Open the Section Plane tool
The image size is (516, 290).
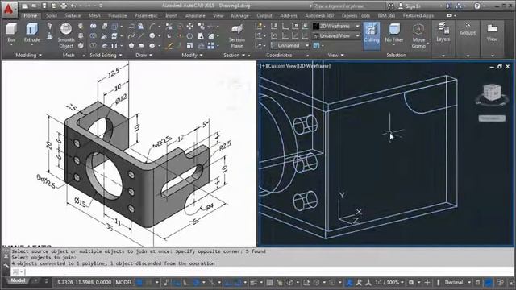pyautogui.click(x=236, y=35)
